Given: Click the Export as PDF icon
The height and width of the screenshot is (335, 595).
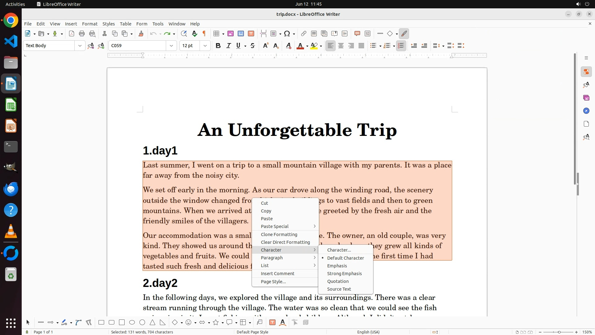Looking at the screenshot, I should [72, 33].
